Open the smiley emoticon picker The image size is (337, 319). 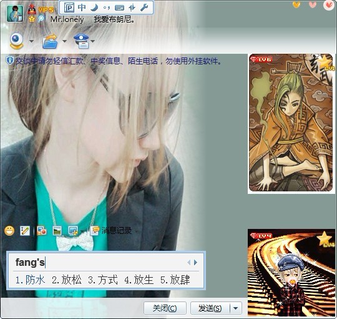point(9,231)
